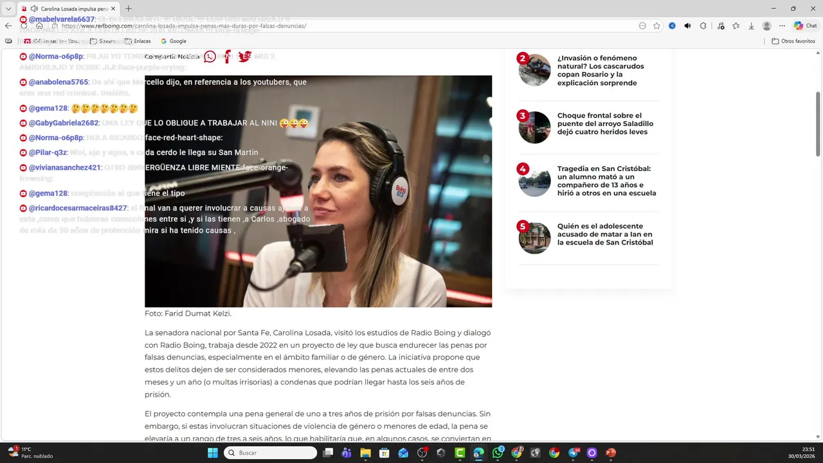Open the new tab button
823x463 pixels.
tap(129, 8)
